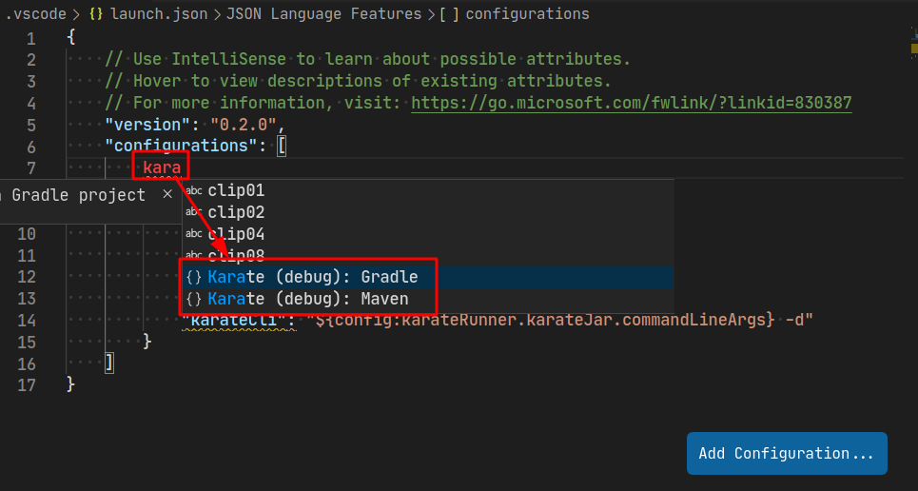918x491 pixels.
Task: Click the abc icon beside clip01
Action: click(194, 190)
